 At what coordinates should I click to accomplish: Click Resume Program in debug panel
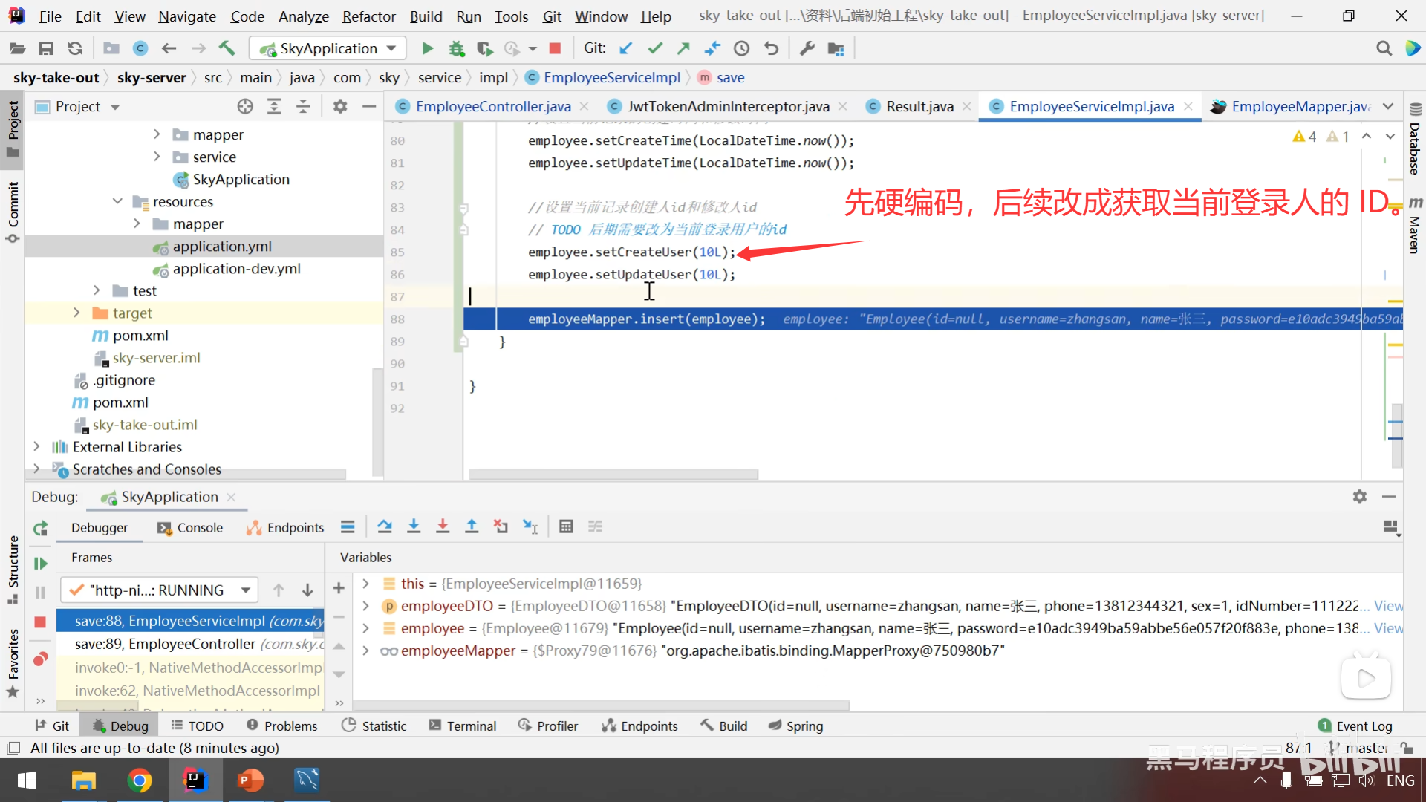(x=40, y=564)
